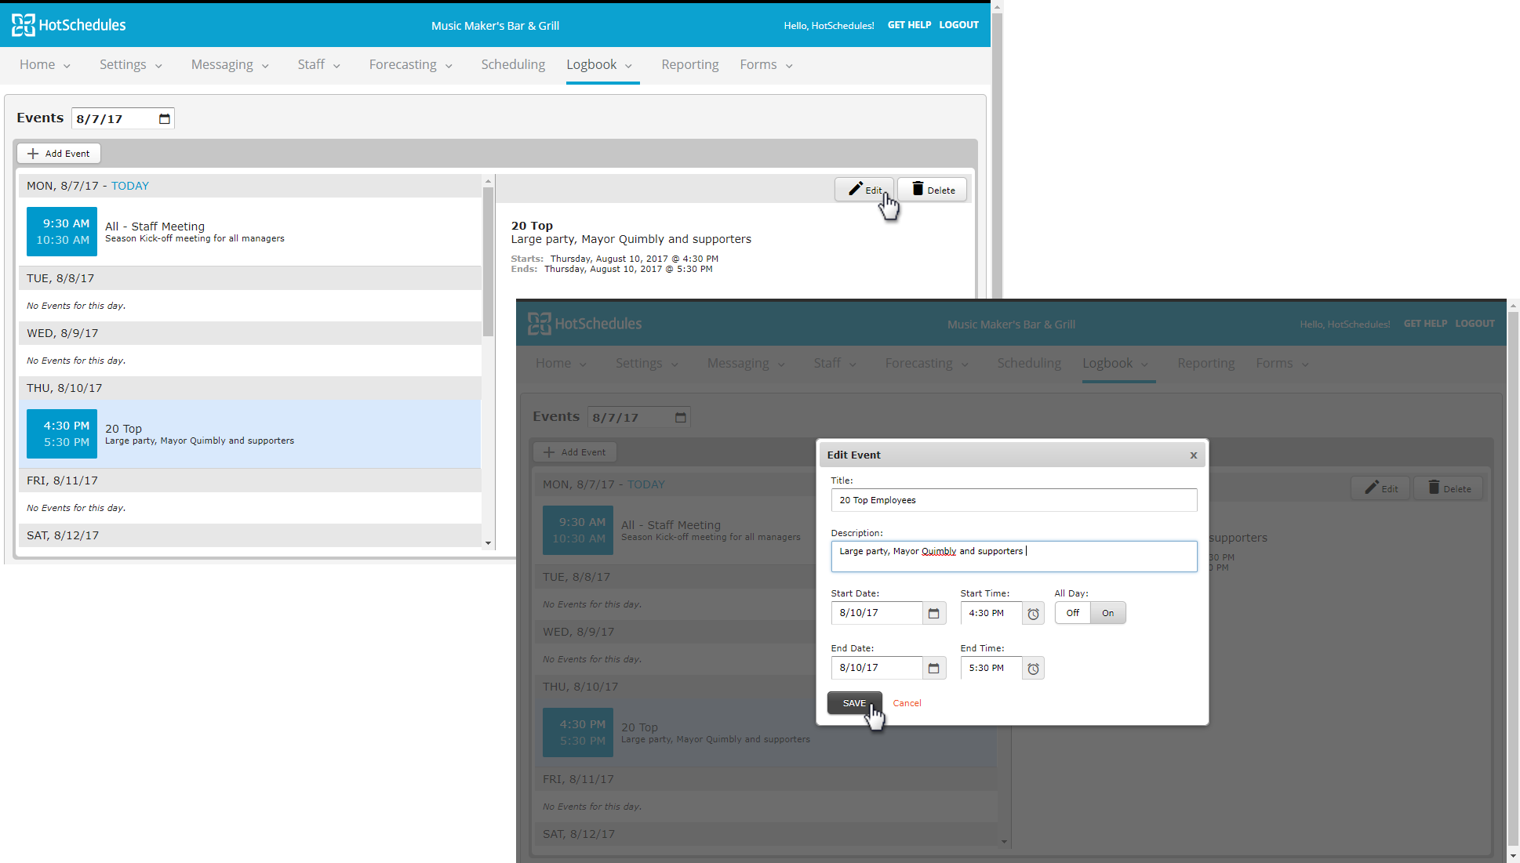The width and height of the screenshot is (1520, 863).
Task: Click the trash Delete button
Action: point(932,190)
